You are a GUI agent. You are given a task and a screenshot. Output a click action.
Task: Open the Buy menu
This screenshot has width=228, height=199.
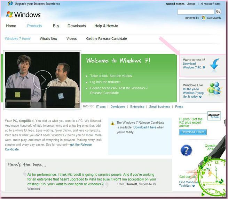pos(56,26)
